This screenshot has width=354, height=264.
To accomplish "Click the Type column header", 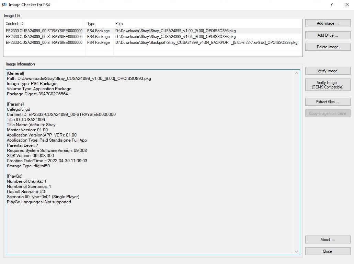I will coord(99,23).
